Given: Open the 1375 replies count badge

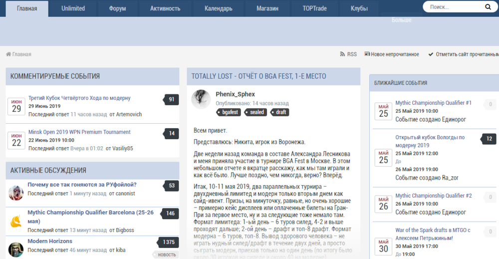Looking at the screenshot, I should click(x=168, y=242).
